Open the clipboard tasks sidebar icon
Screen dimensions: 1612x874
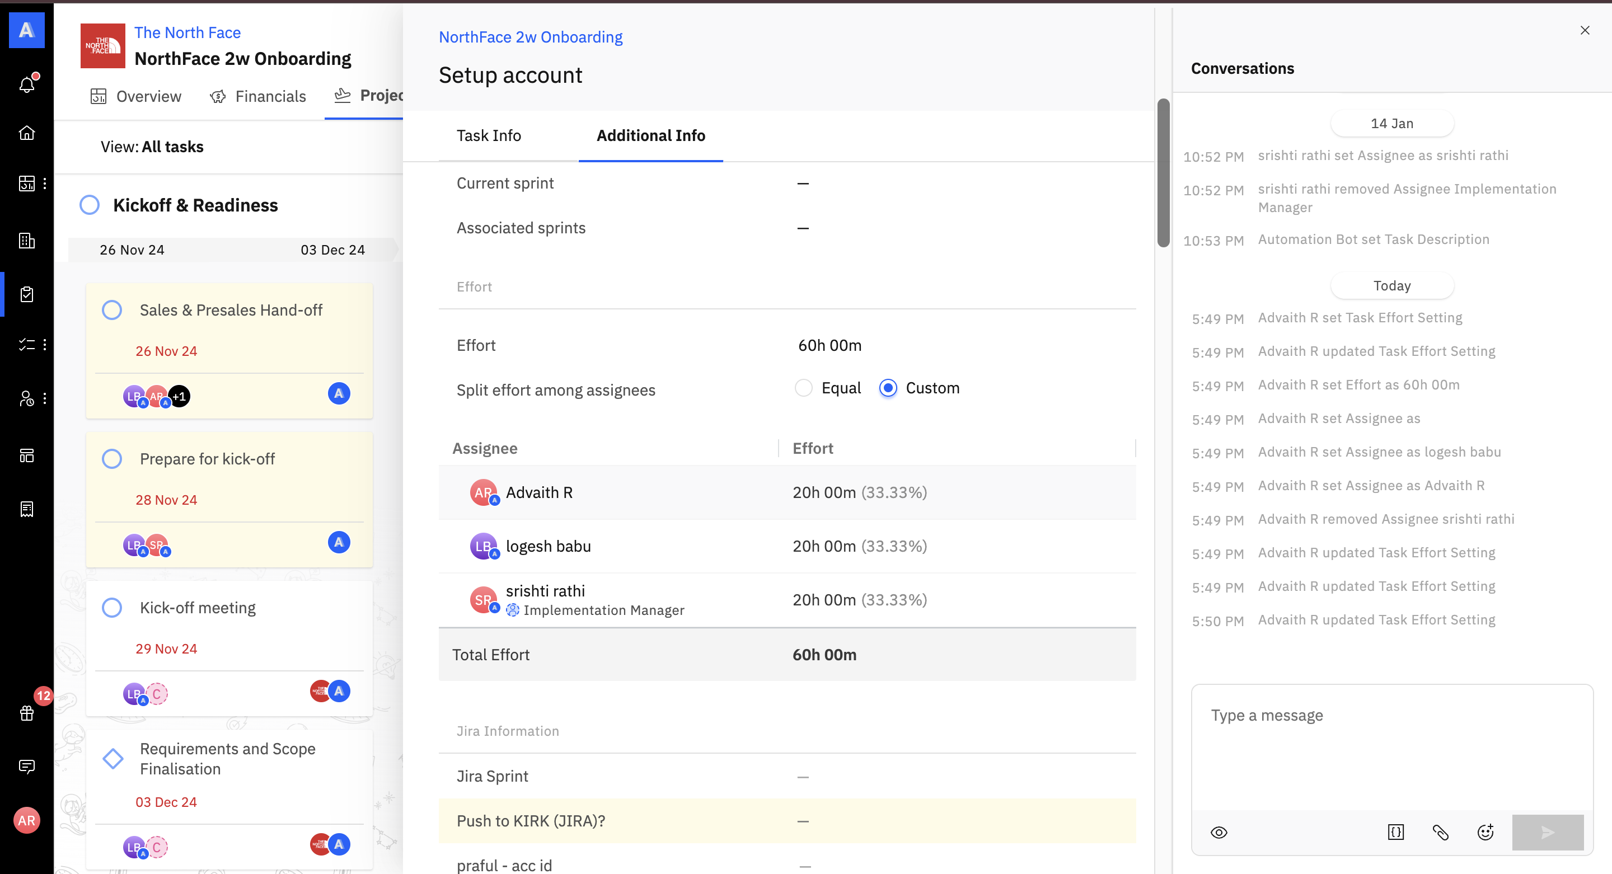[27, 294]
